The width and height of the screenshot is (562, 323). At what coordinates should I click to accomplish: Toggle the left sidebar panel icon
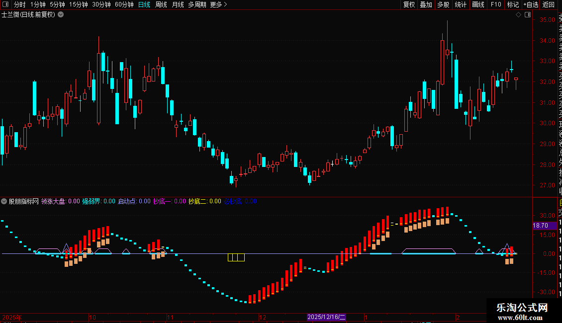pos(5,4)
